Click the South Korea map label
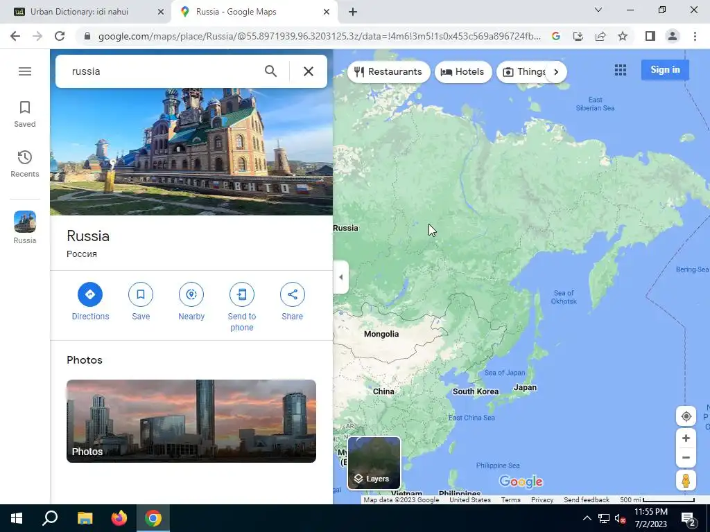Viewport: 710px width, 532px height. coord(476,391)
